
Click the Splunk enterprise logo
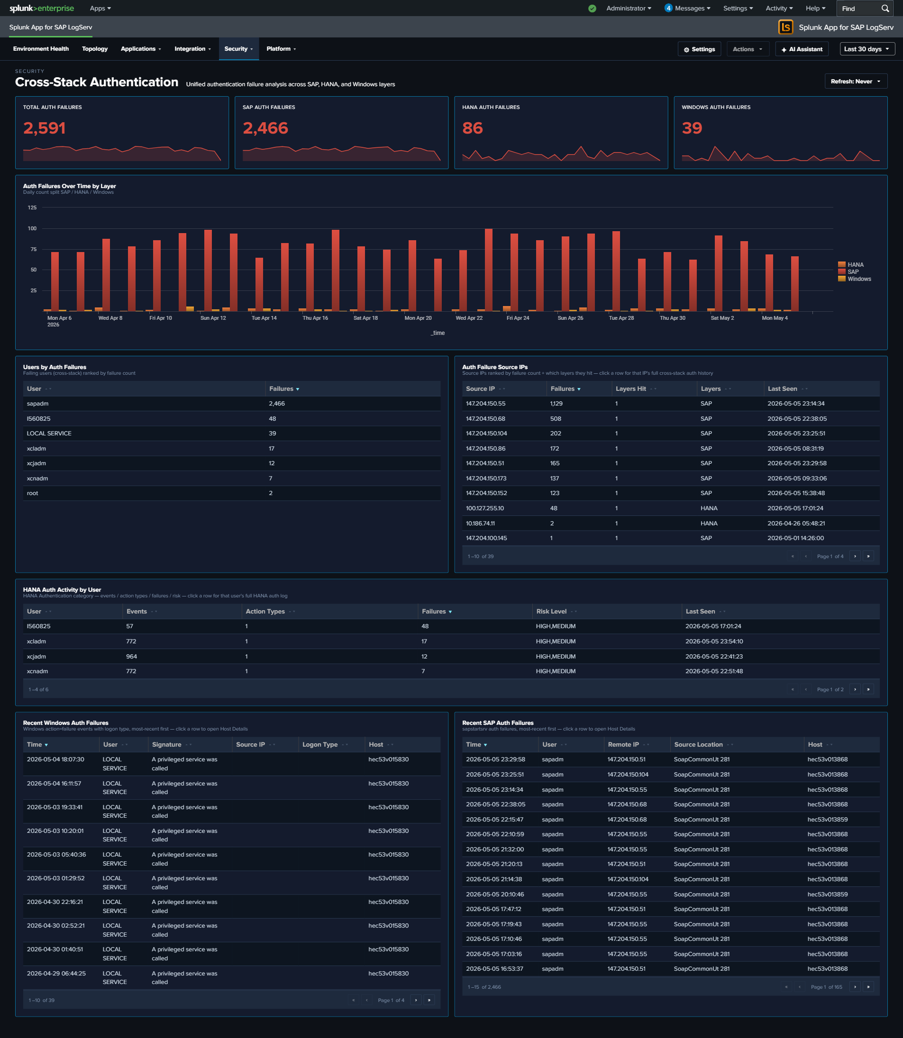[42, 8]
